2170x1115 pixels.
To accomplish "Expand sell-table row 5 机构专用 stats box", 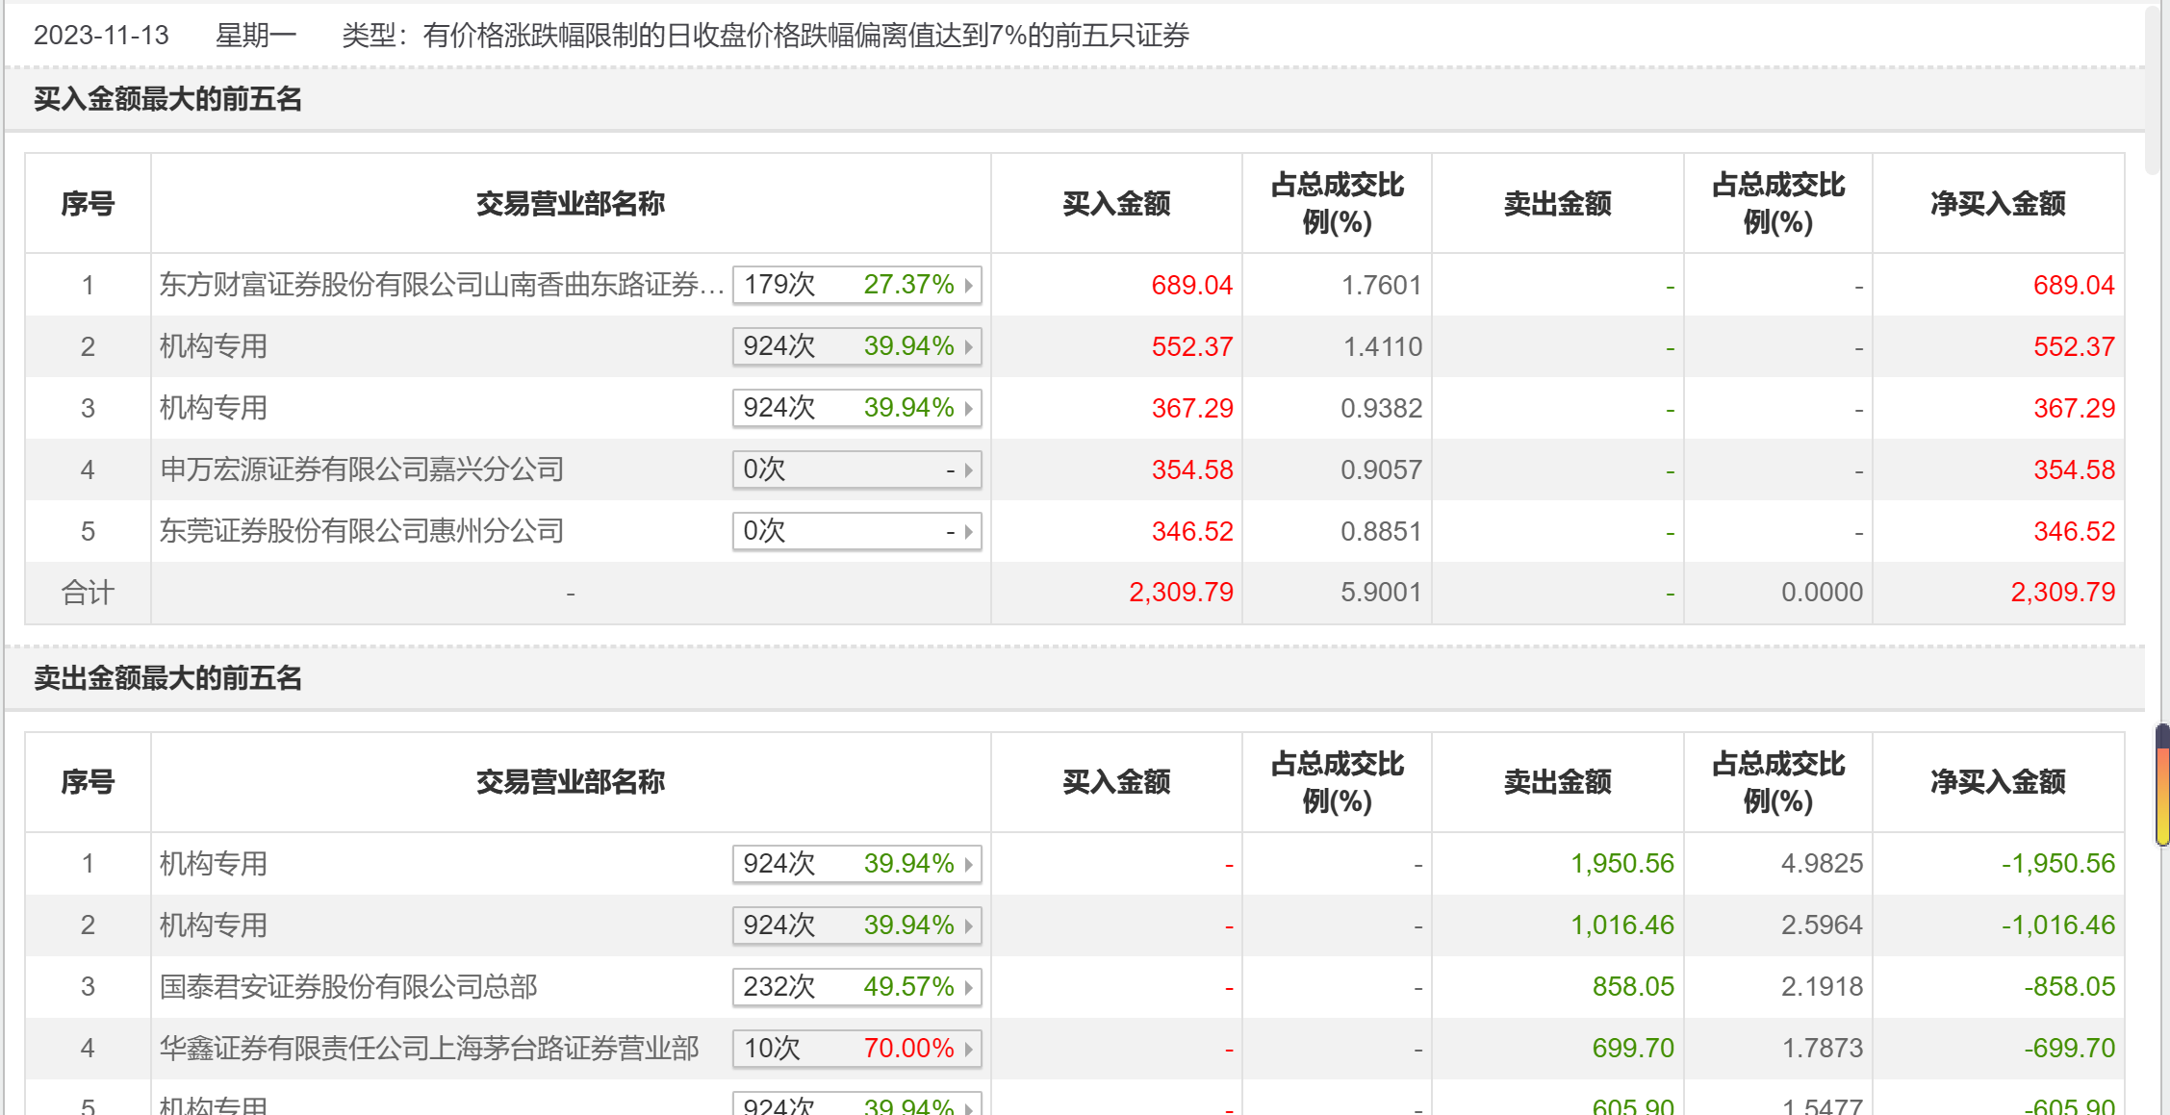I will pyautogui.click(x=855, y=1105).
